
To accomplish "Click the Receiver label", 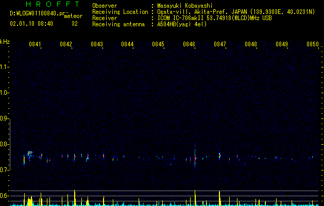I will [105, 18].
